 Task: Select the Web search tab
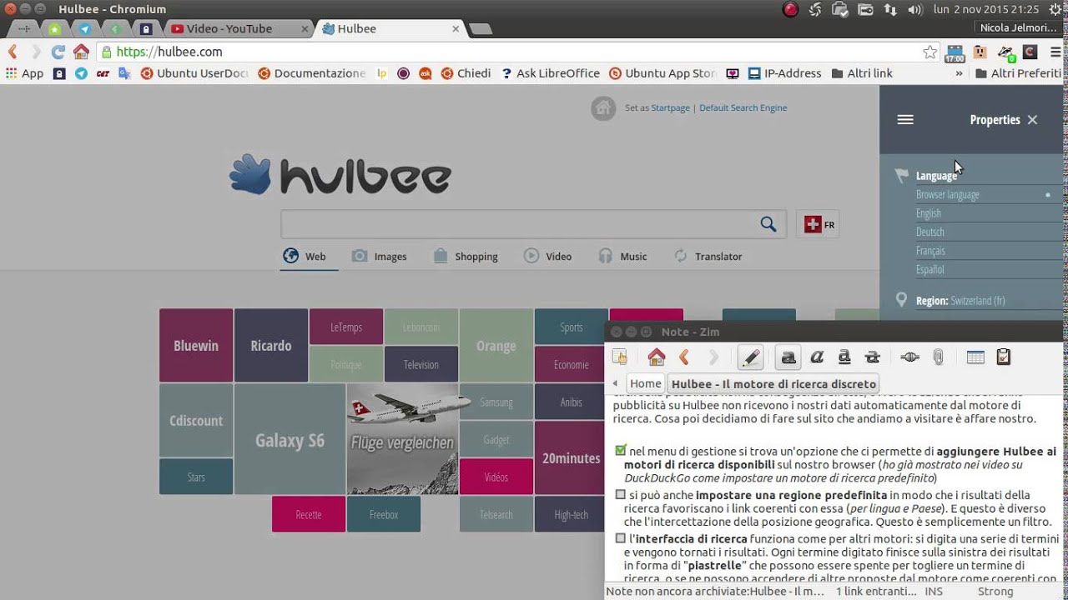tap(305, 256)
